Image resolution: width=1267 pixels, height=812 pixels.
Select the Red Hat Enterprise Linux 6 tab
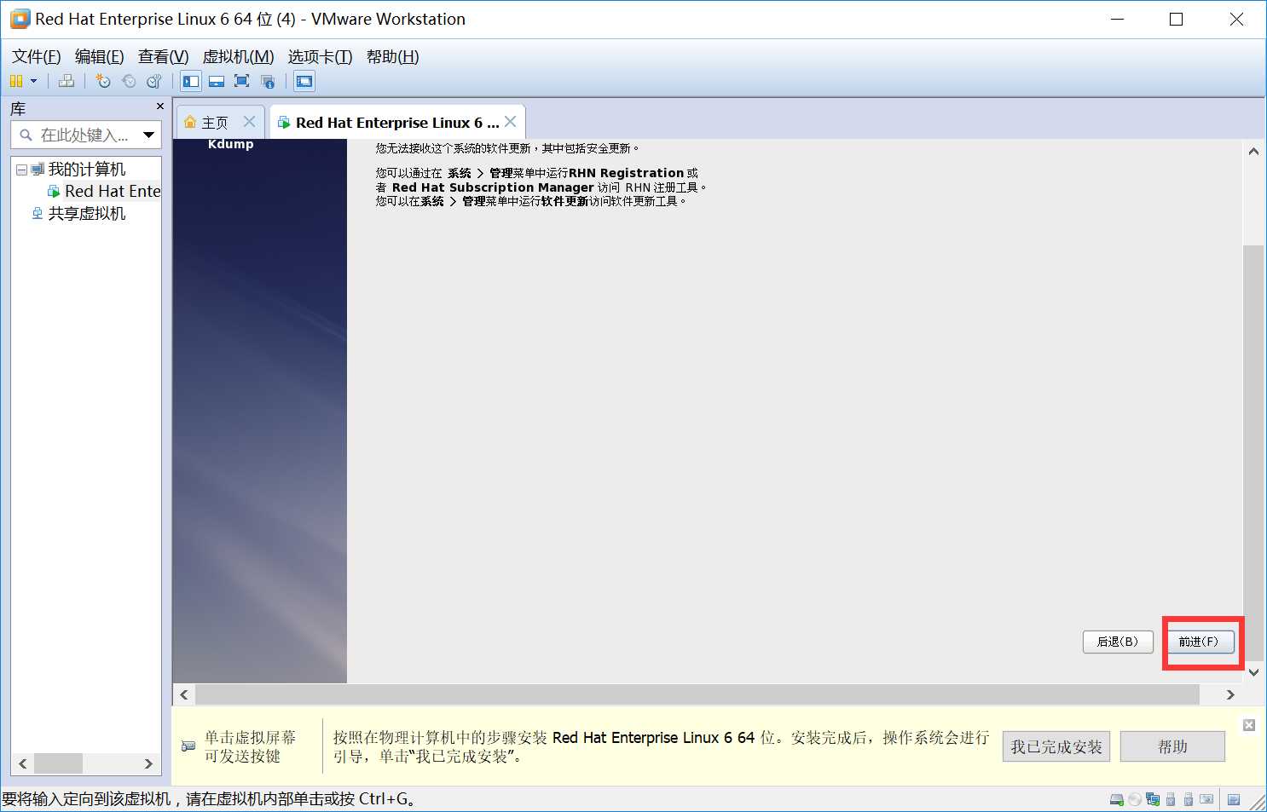[x=397, y=123]
